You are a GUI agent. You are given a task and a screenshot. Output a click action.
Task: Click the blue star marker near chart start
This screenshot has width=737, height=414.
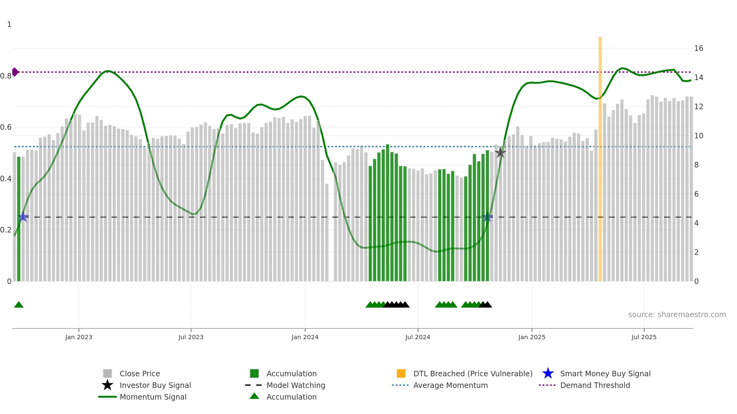[23, 217]
